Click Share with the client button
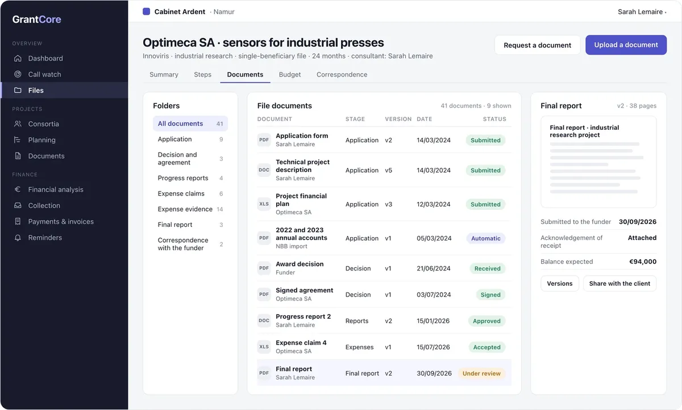The height and width of the screenshot is (410, 682). tap(620, 284)
